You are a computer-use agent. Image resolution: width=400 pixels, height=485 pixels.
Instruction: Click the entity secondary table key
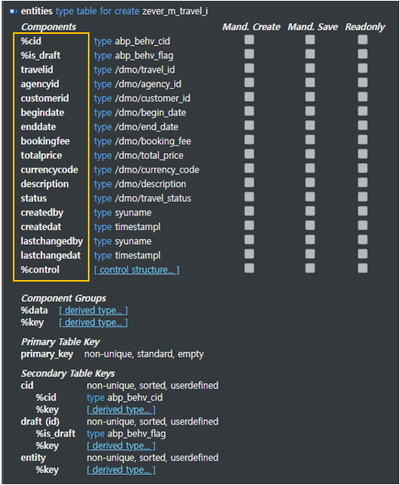33,458
